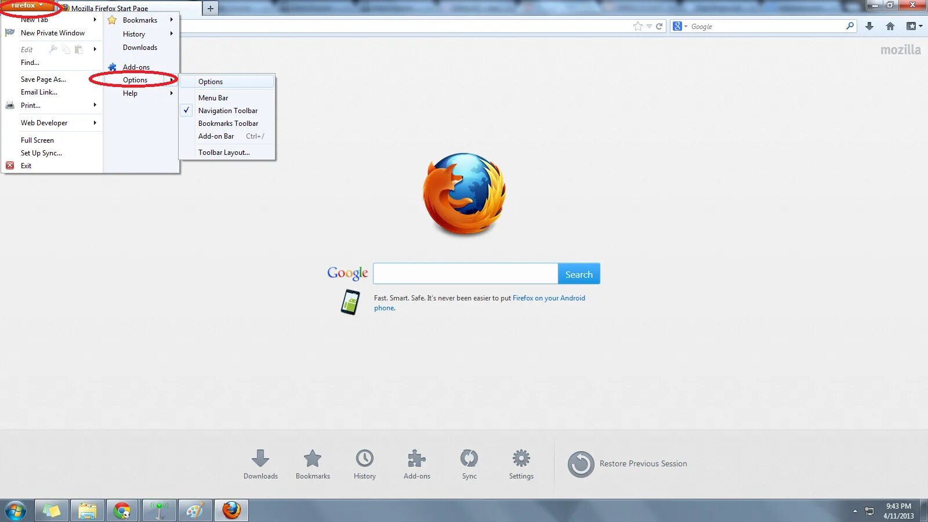This screenshot has width=928, height=522.
Task: Toggle the Add-on Bar option
Action: 227,136
